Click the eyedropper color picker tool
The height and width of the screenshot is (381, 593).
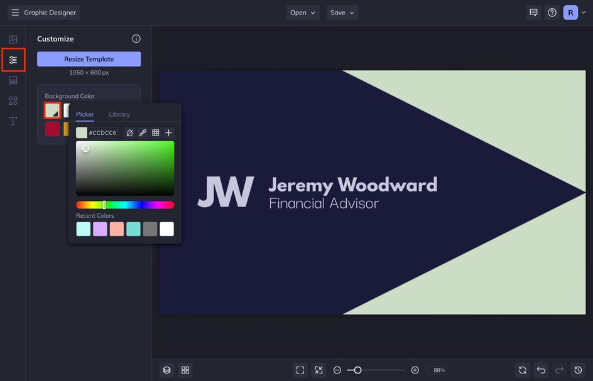pos(143,133)
